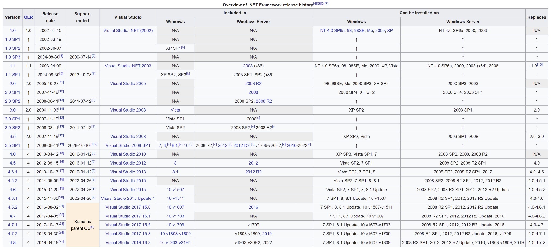Open version 3.5 SP1 link
551x250 pixels.
pyautogui.click(x=13, y=145)
